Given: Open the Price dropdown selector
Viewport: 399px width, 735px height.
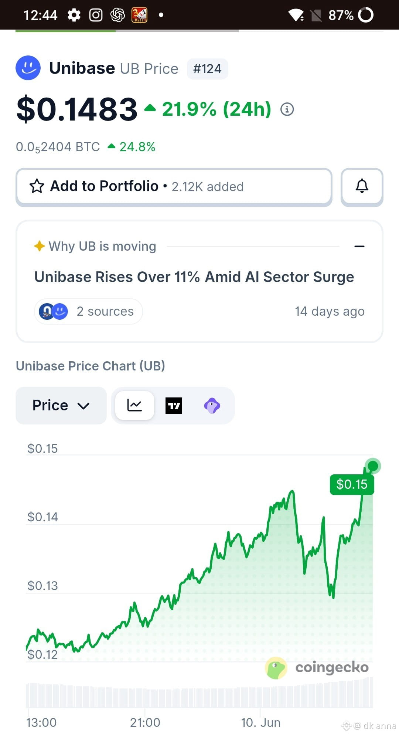Looking at the screenshot, I should coord(61,406).
